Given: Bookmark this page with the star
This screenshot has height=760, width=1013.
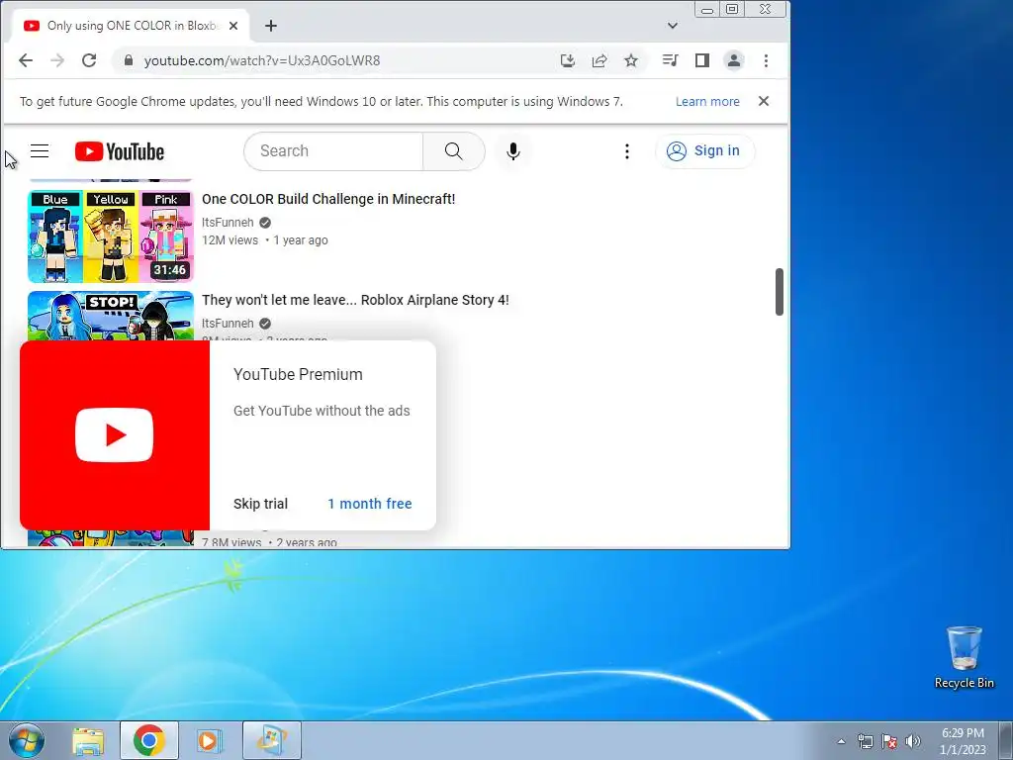Looking at the screenshot, I should [631, 60].
